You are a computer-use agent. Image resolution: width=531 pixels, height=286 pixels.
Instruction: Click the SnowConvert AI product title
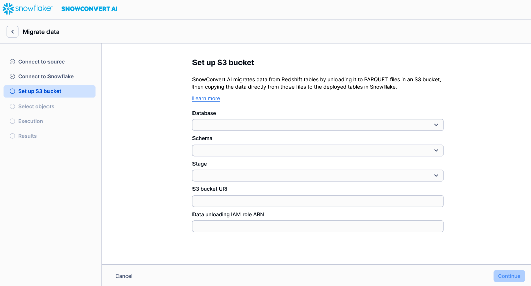[x=89, y=9]
